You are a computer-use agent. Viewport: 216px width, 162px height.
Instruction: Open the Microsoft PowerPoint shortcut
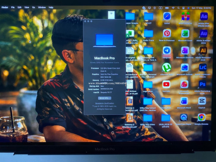coord(184,84)
